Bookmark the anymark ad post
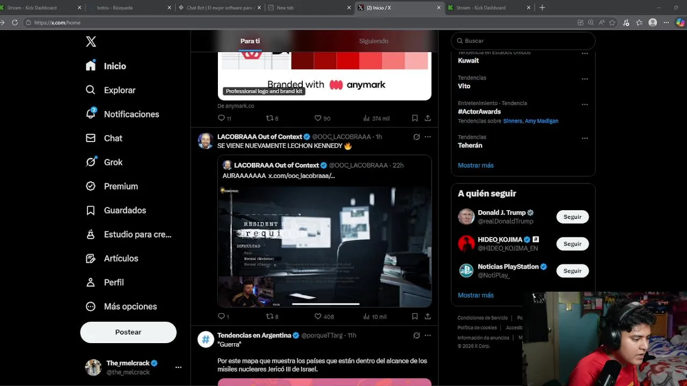The image size is (687, 386). point(415,118)
